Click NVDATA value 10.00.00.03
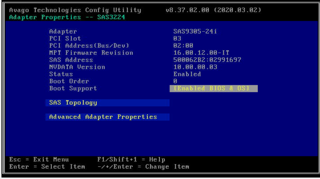The height and width of the screenshot is (179, 320). 195,67
